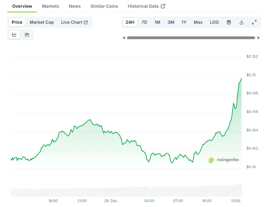Image resolution: width=269 pixels, height=207 pixels.
Task: Switch to line chart view icon
Action: click(14, 35)
